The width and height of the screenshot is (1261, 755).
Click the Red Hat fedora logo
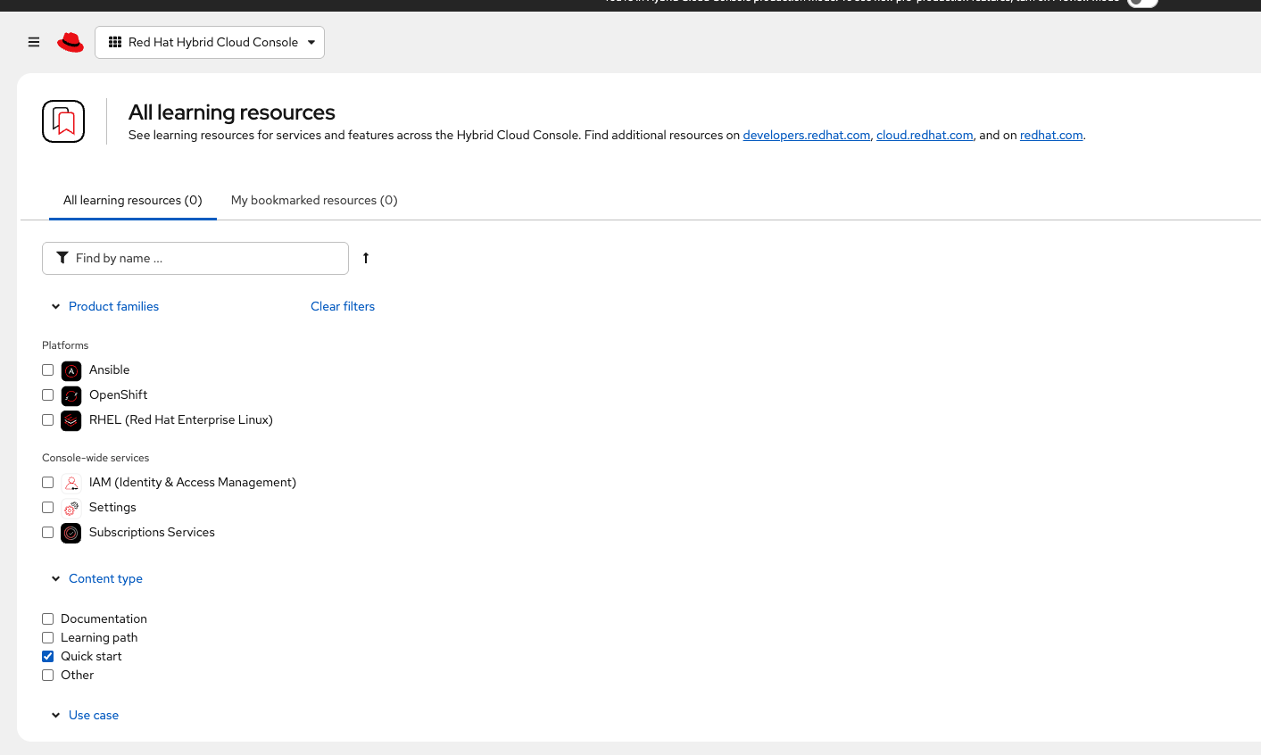pyautogui.click(x=71, y=42)
